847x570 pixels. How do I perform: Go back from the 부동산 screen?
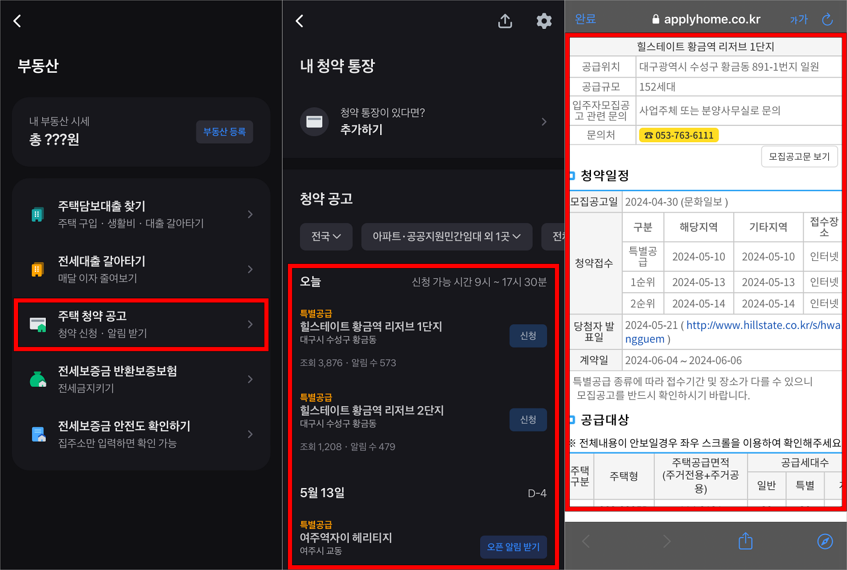coord(17,21)
